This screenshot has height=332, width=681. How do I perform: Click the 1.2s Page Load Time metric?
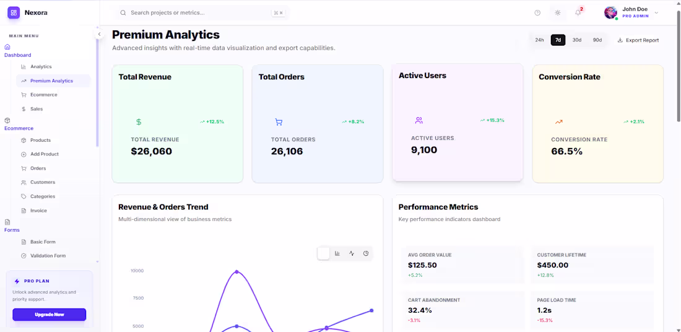[544, 310]
